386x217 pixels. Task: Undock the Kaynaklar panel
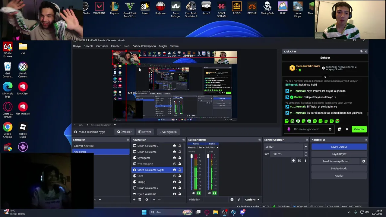[183, 140]
